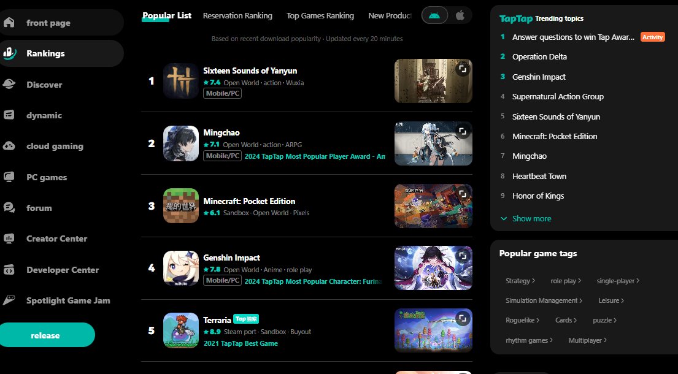678x374 pixels.
Task: Click the Genshin Impact title in ranking list
Action: pos(232,258)
